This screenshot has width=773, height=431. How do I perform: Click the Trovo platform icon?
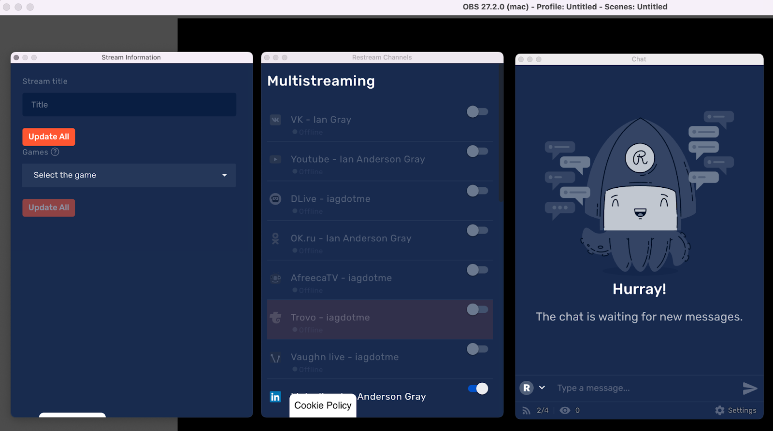[x=275, y=318]
